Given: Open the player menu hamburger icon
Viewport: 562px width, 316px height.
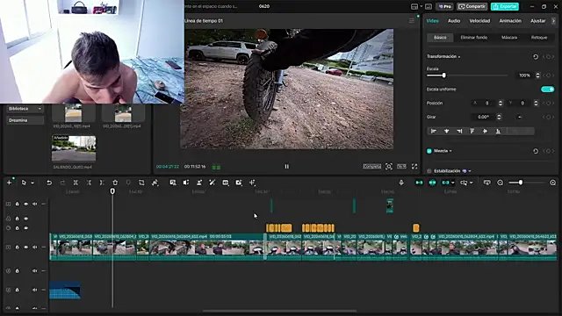Looking at the screenshot, I should [412, 21].
